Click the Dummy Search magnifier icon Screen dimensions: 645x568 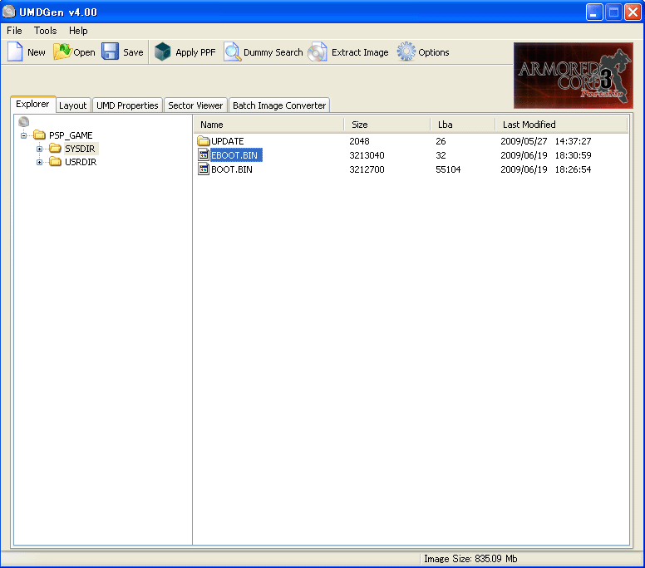[233, 52]
